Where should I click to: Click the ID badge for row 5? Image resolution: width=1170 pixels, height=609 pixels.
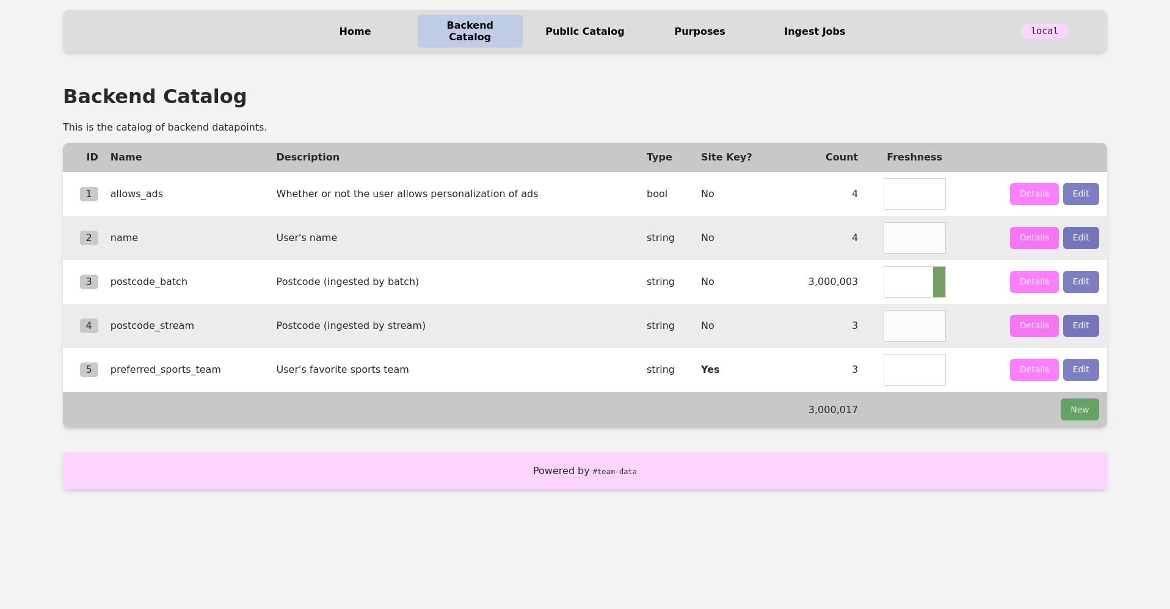89,370
